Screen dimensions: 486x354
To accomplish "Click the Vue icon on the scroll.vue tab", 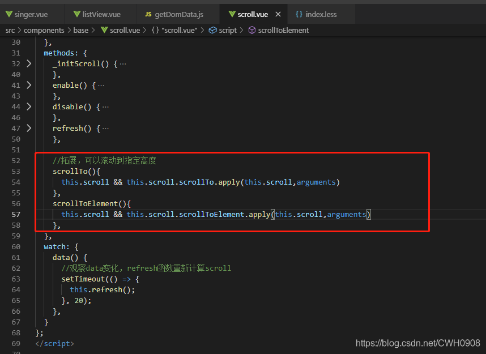I will pyautogui.click(x=232, y=14).
